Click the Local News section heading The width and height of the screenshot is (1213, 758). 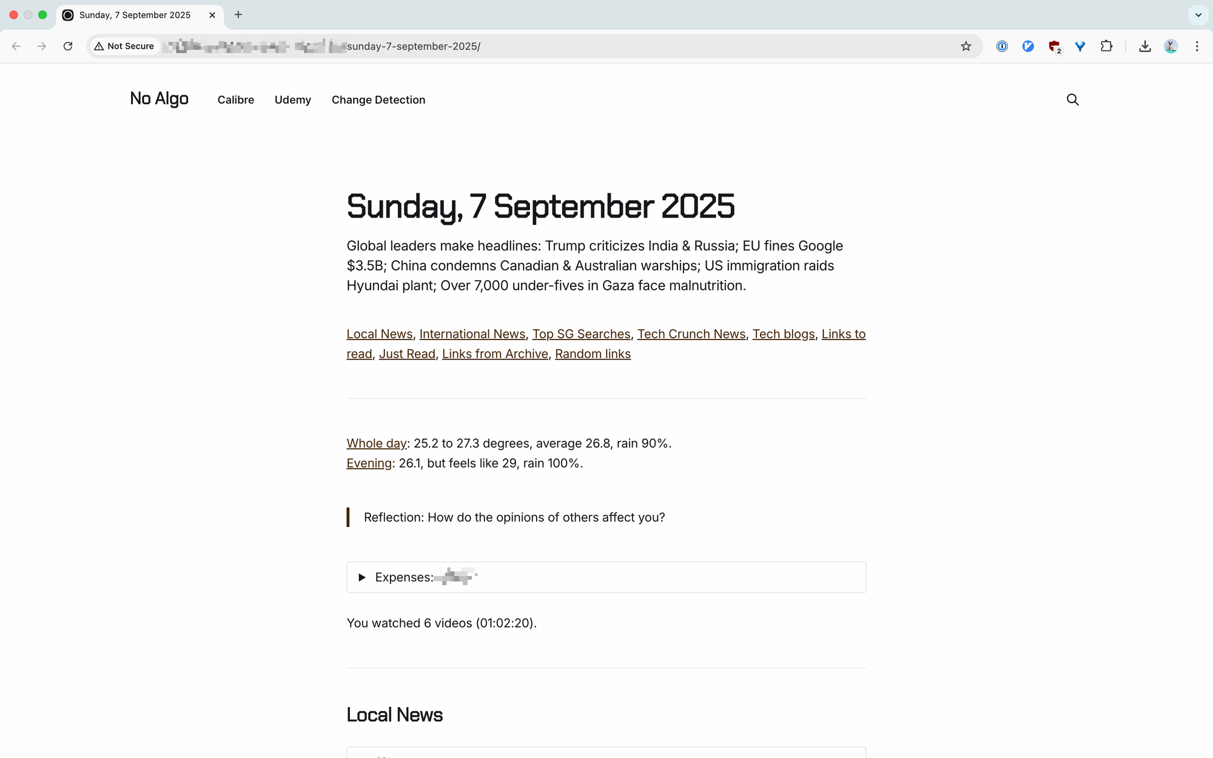click(394, 715)
